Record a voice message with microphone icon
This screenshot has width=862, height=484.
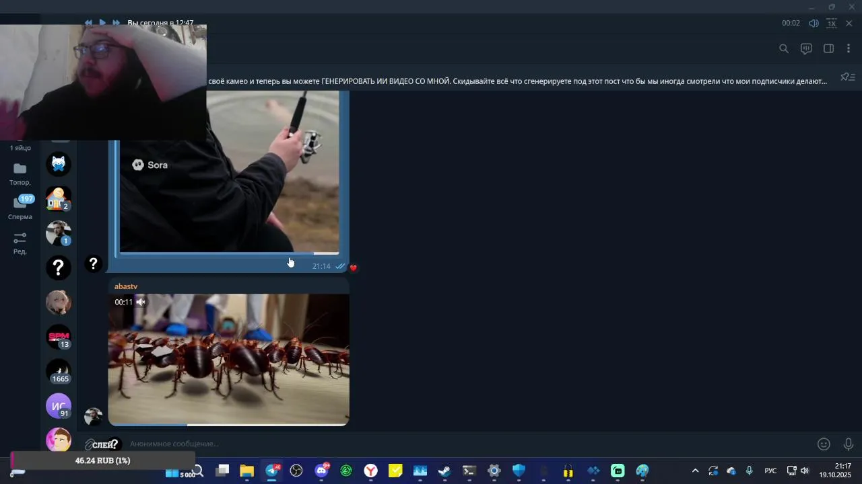coord(849,444)
